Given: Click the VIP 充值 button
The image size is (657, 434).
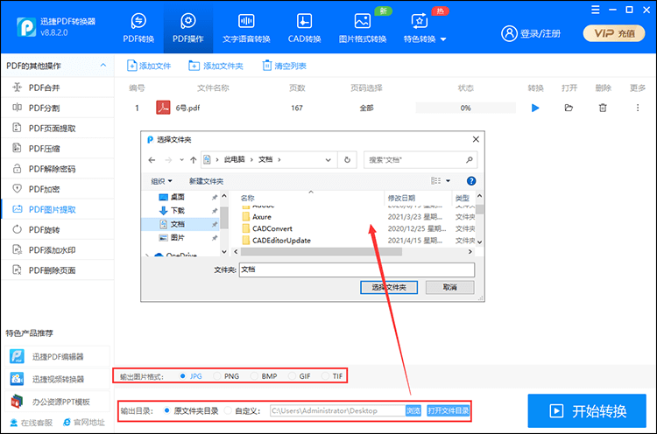Looking at the screenshot, I should point(614,33).
